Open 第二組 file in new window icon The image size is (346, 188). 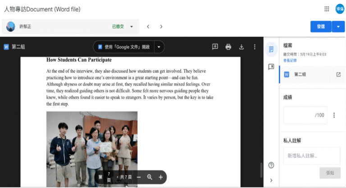(338, 74)
